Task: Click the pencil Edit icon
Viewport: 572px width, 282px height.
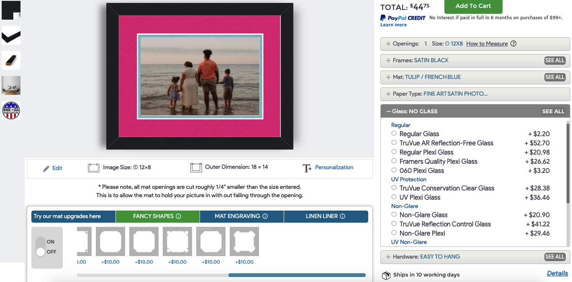Action: 46,168
